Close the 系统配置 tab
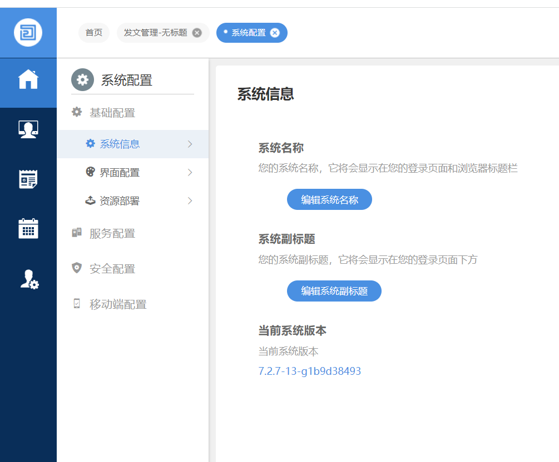Screen dimensions: 559x462 click(x=275, y=33)
